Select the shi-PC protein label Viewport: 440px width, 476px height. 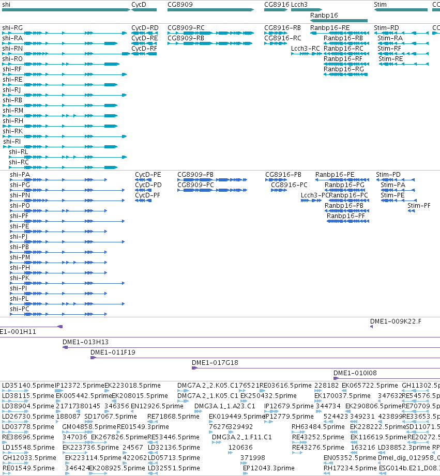pos(20,309)
